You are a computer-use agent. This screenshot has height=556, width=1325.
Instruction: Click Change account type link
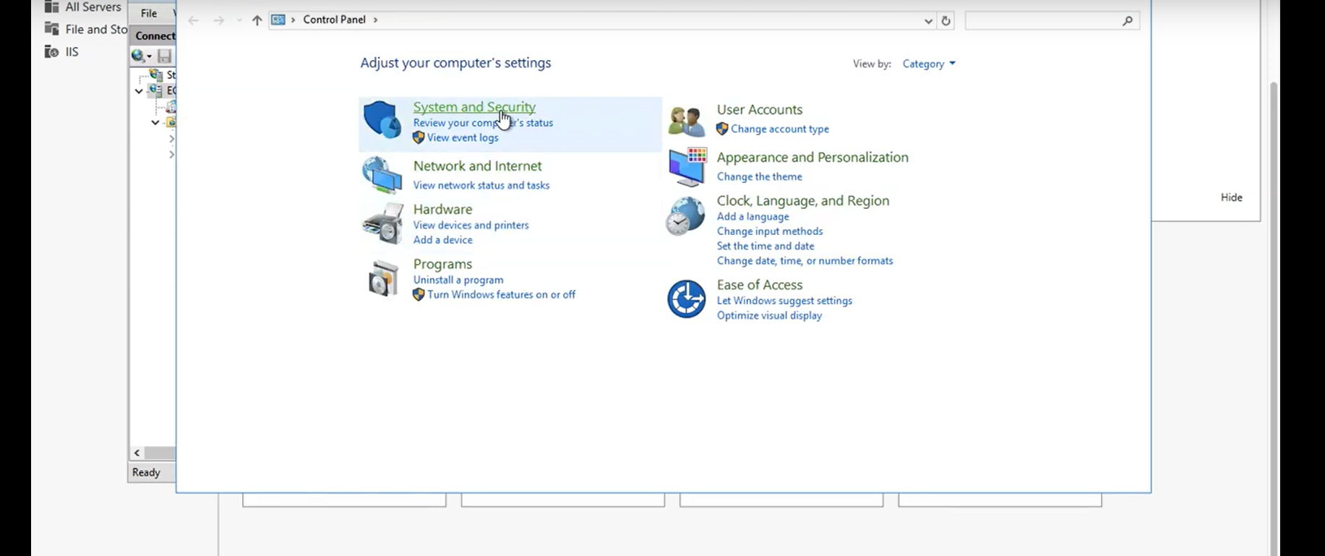point(780,129)
